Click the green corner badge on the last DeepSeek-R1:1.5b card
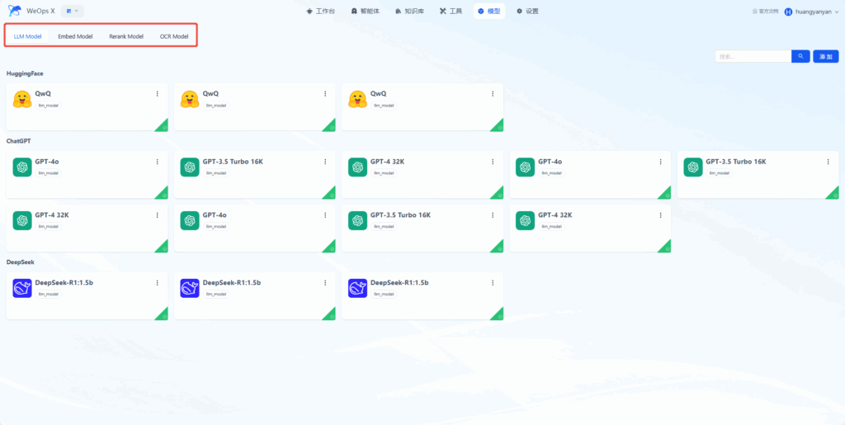Viewport: 845px width, 425px height. click(x=498, y=314)
